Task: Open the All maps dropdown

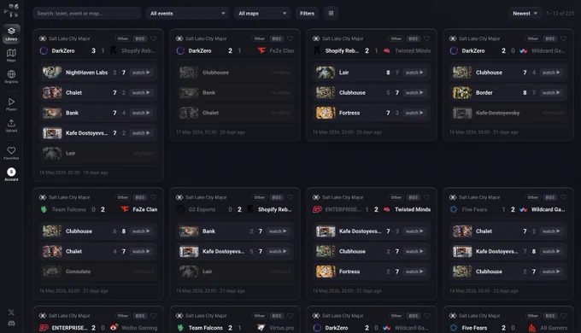Action: click(x=262, y=14)
